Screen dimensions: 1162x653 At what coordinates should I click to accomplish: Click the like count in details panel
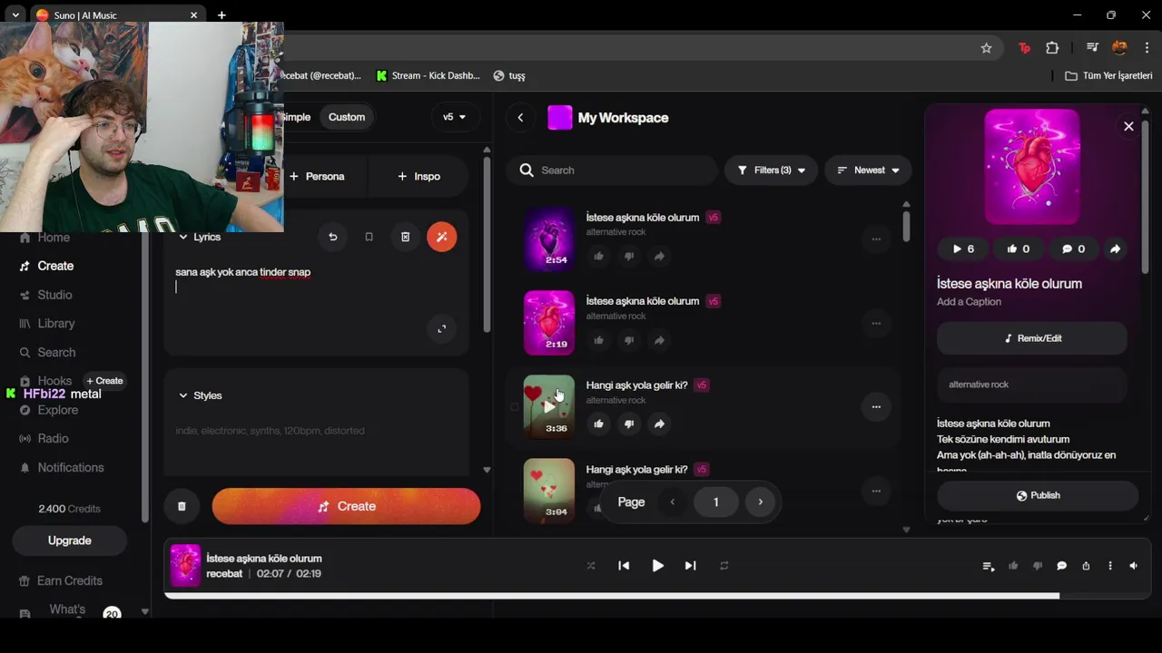(x=1018, y=249)
